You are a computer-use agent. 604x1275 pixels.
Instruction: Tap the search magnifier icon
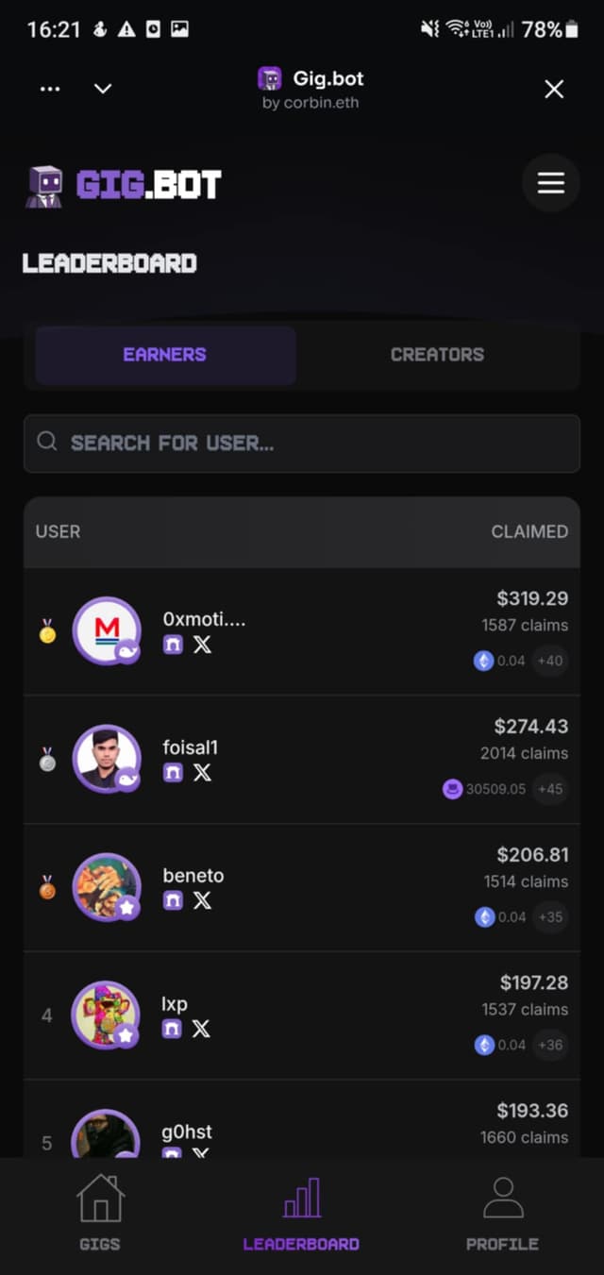(x=47, y=443)
